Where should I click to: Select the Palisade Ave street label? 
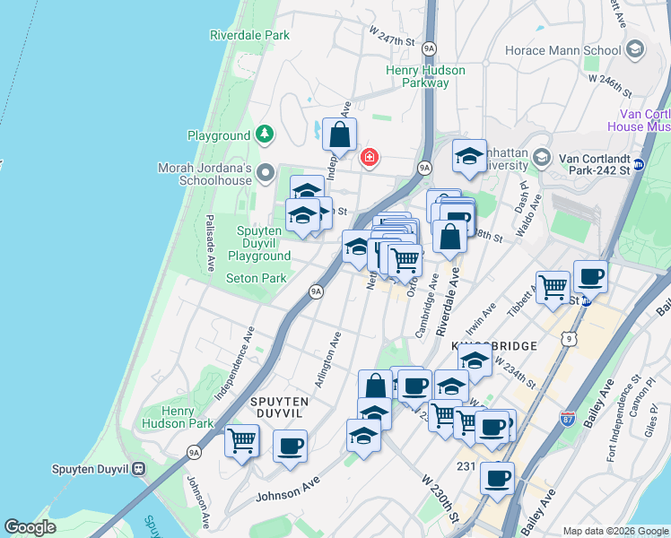coord(210,243)
